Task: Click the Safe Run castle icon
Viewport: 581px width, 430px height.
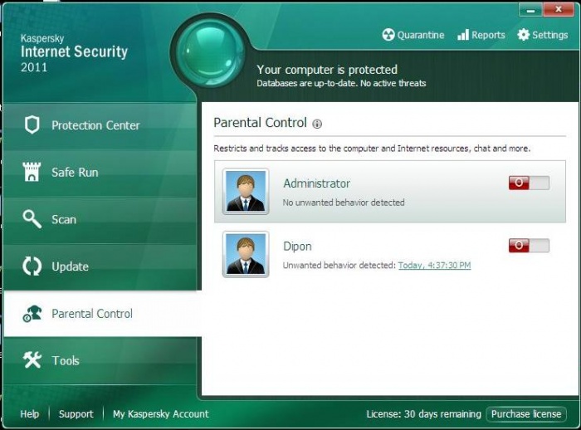Action: click(32, 172)
